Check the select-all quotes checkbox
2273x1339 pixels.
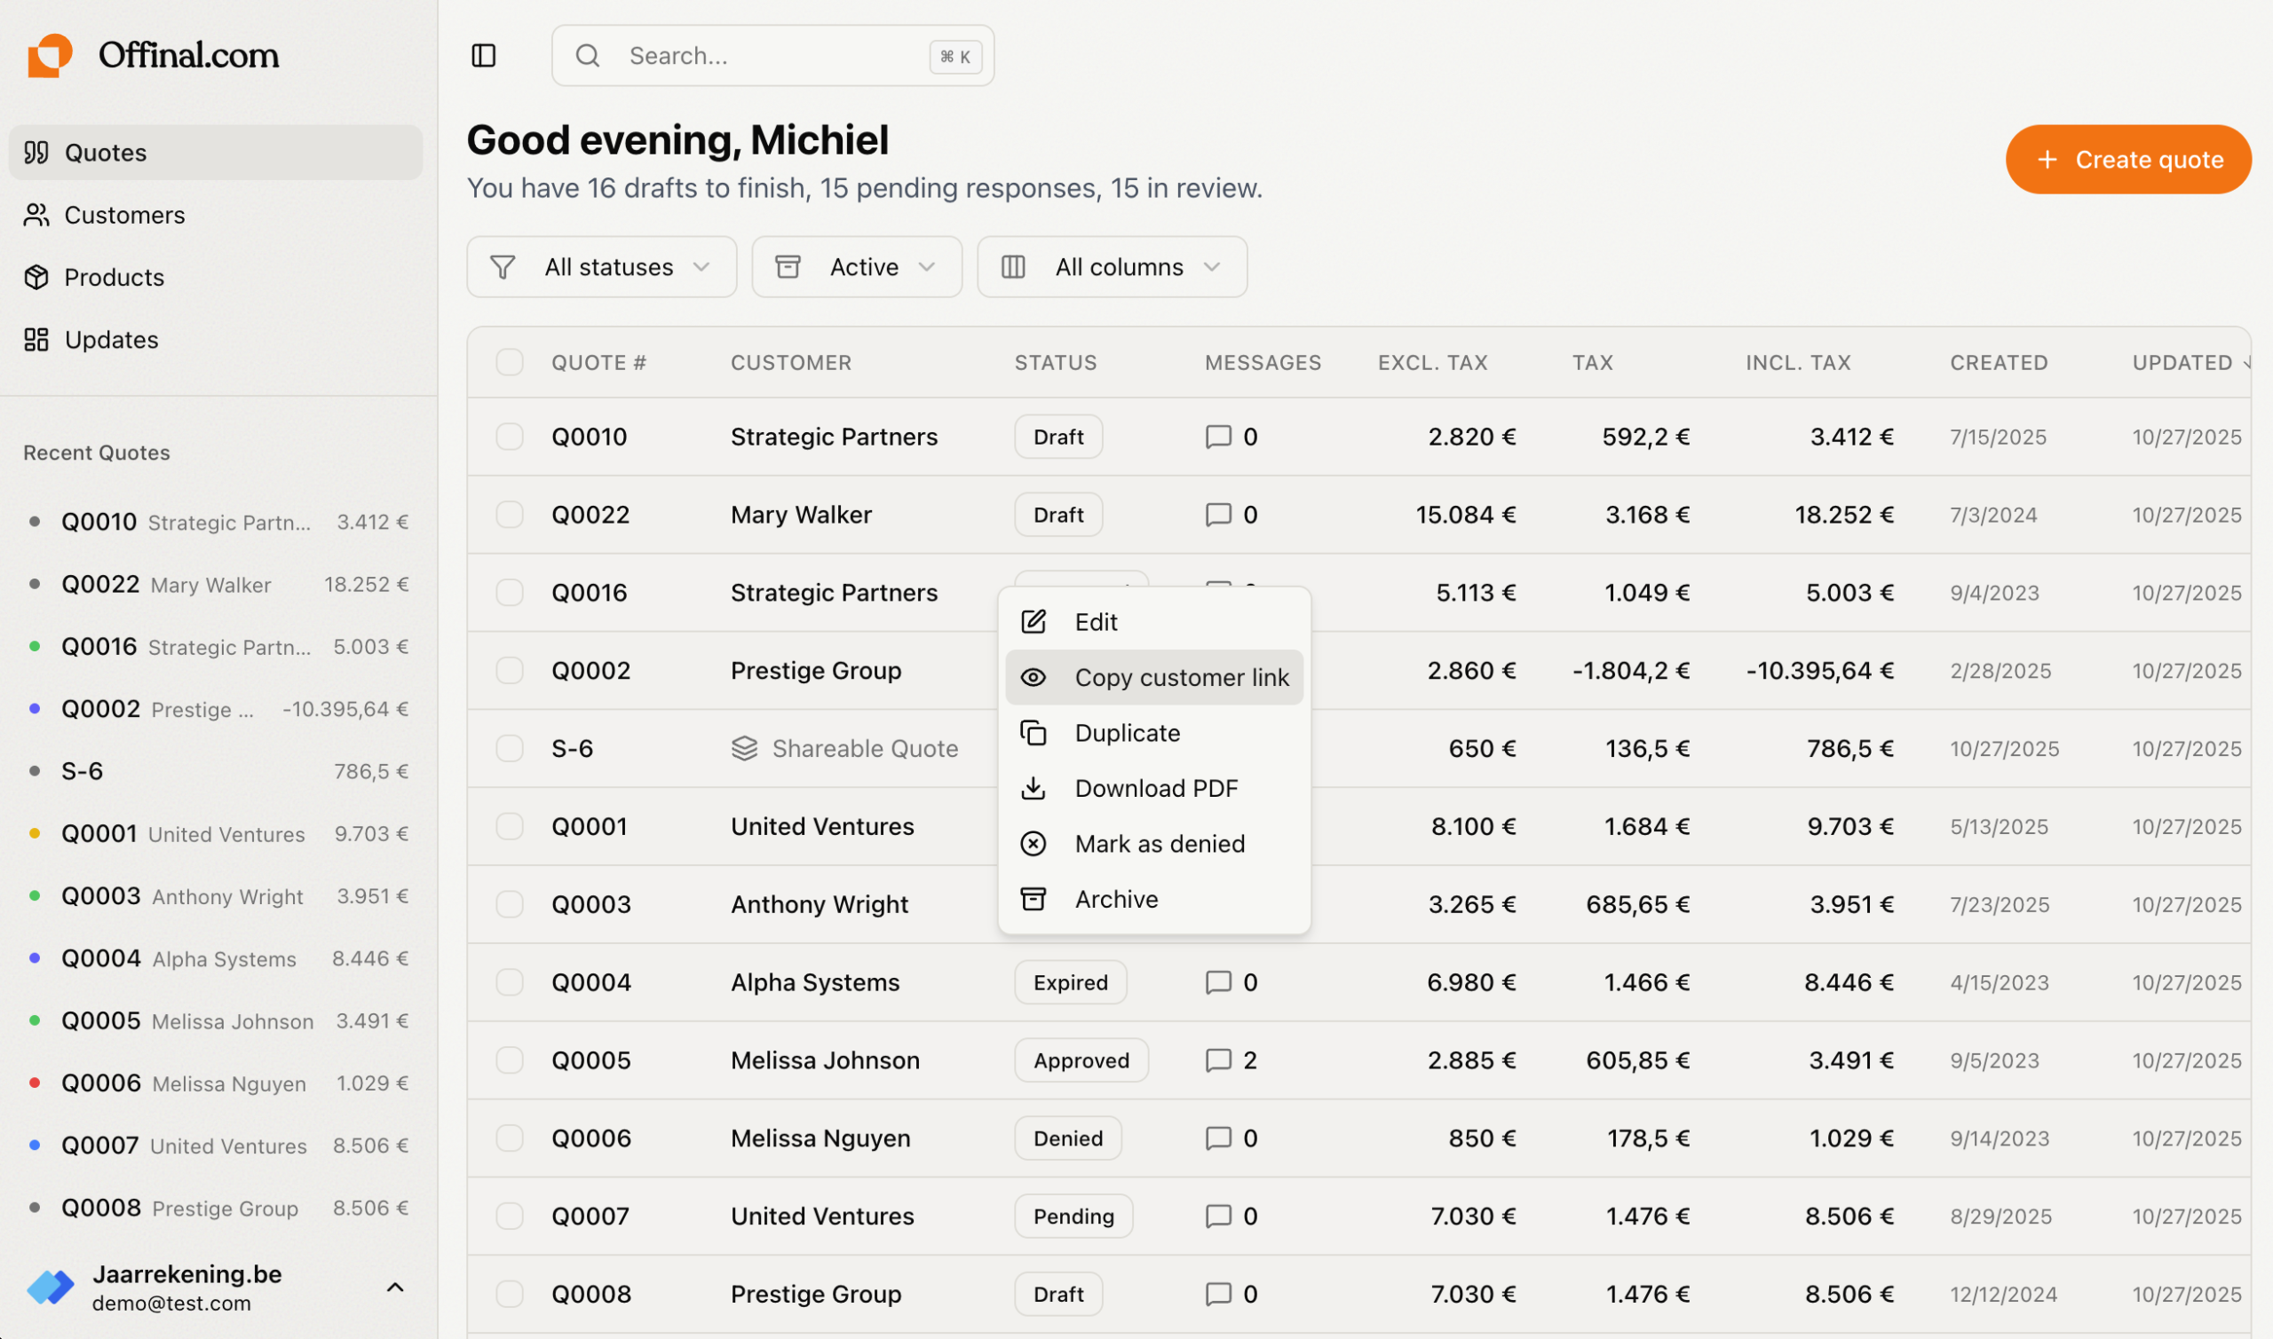[x=509, y=363]
